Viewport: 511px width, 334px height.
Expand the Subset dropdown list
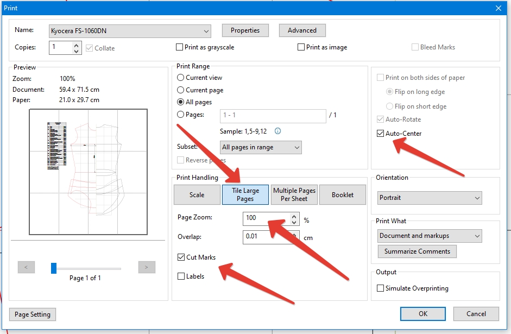pos(261,147)
